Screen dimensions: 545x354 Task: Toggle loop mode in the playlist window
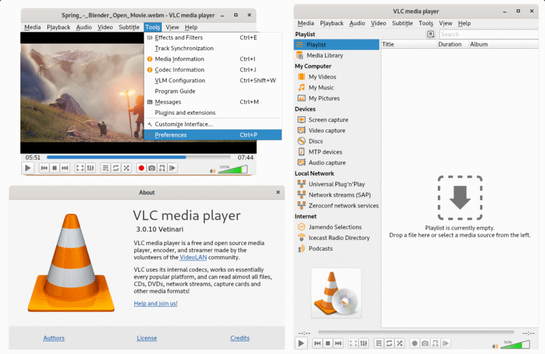[389, 343]
